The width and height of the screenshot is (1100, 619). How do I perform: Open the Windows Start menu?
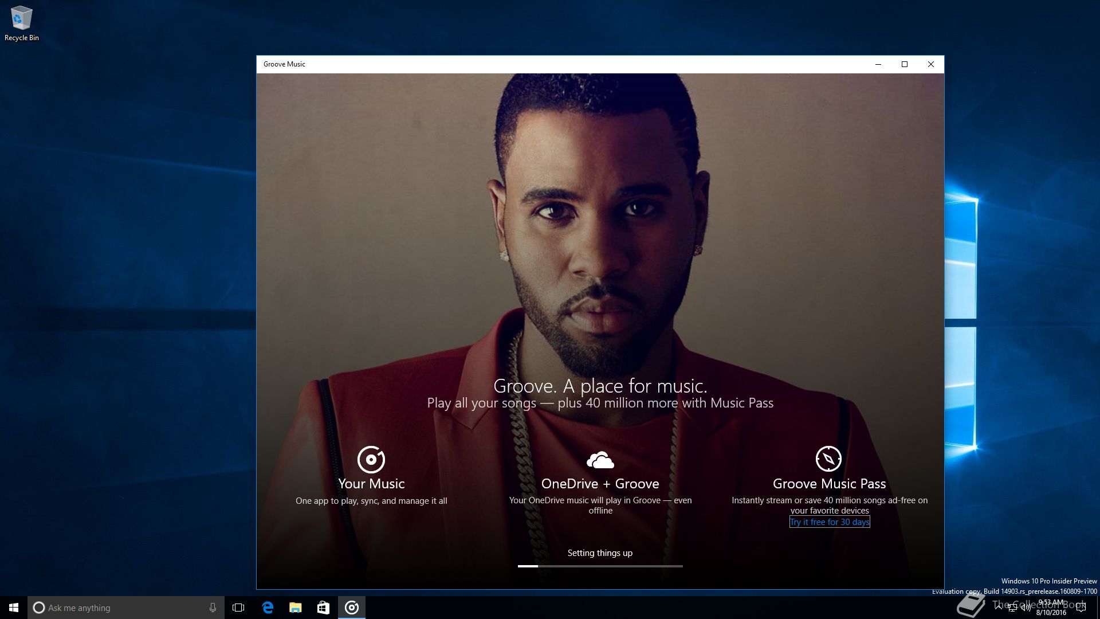tap(14, 608)
